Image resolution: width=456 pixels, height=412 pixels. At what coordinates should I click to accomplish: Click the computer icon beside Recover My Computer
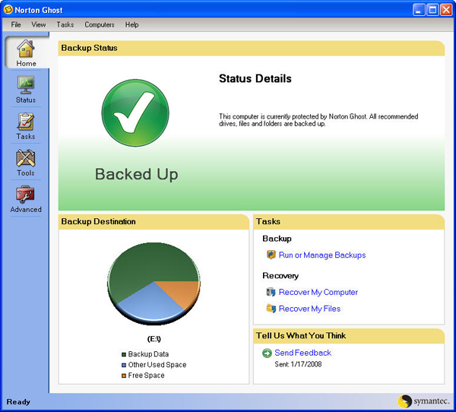271,292
